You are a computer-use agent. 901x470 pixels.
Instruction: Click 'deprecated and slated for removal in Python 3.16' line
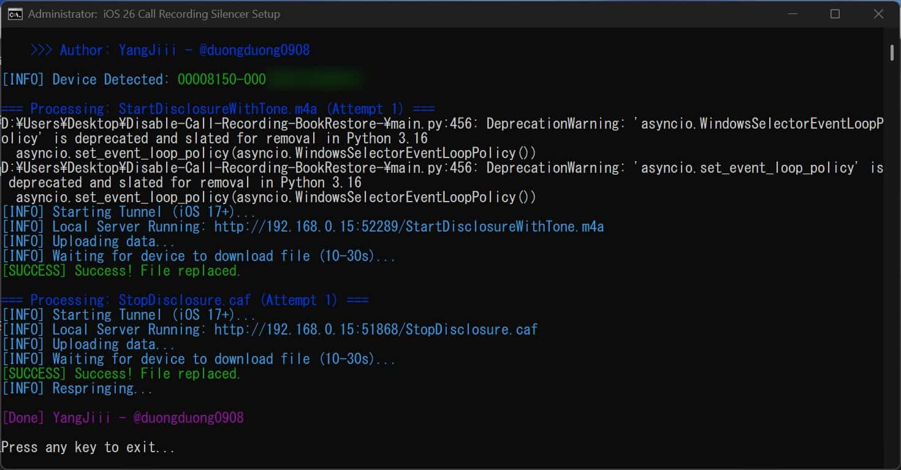point(185,183)
